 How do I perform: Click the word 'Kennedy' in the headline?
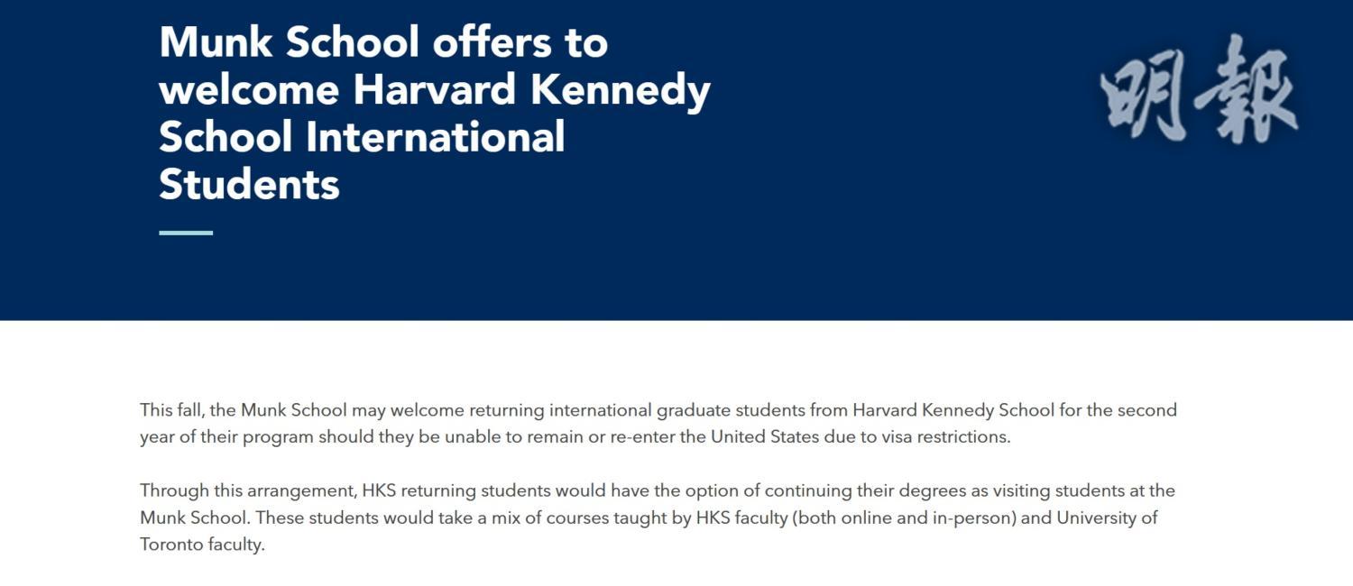pyautogui.click(x=621, y=90)
